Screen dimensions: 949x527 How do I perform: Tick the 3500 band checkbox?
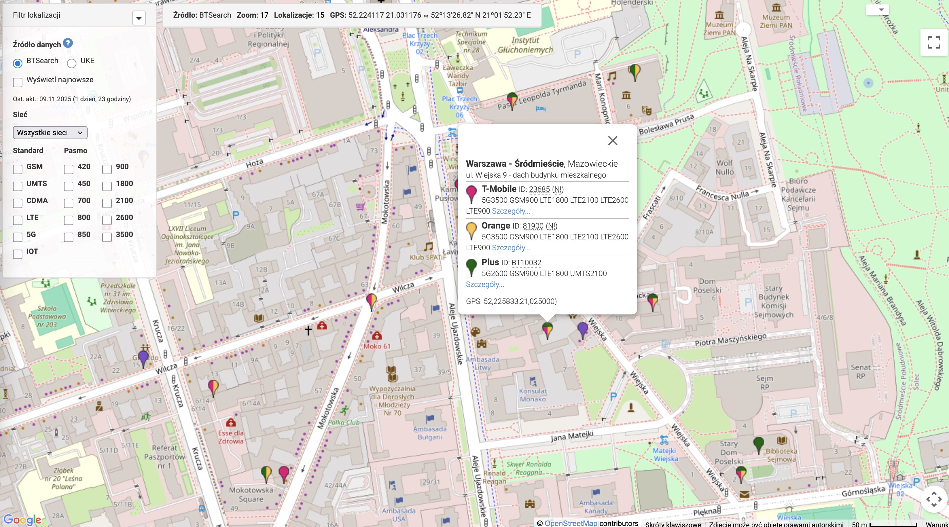click(x=107, y=237)
